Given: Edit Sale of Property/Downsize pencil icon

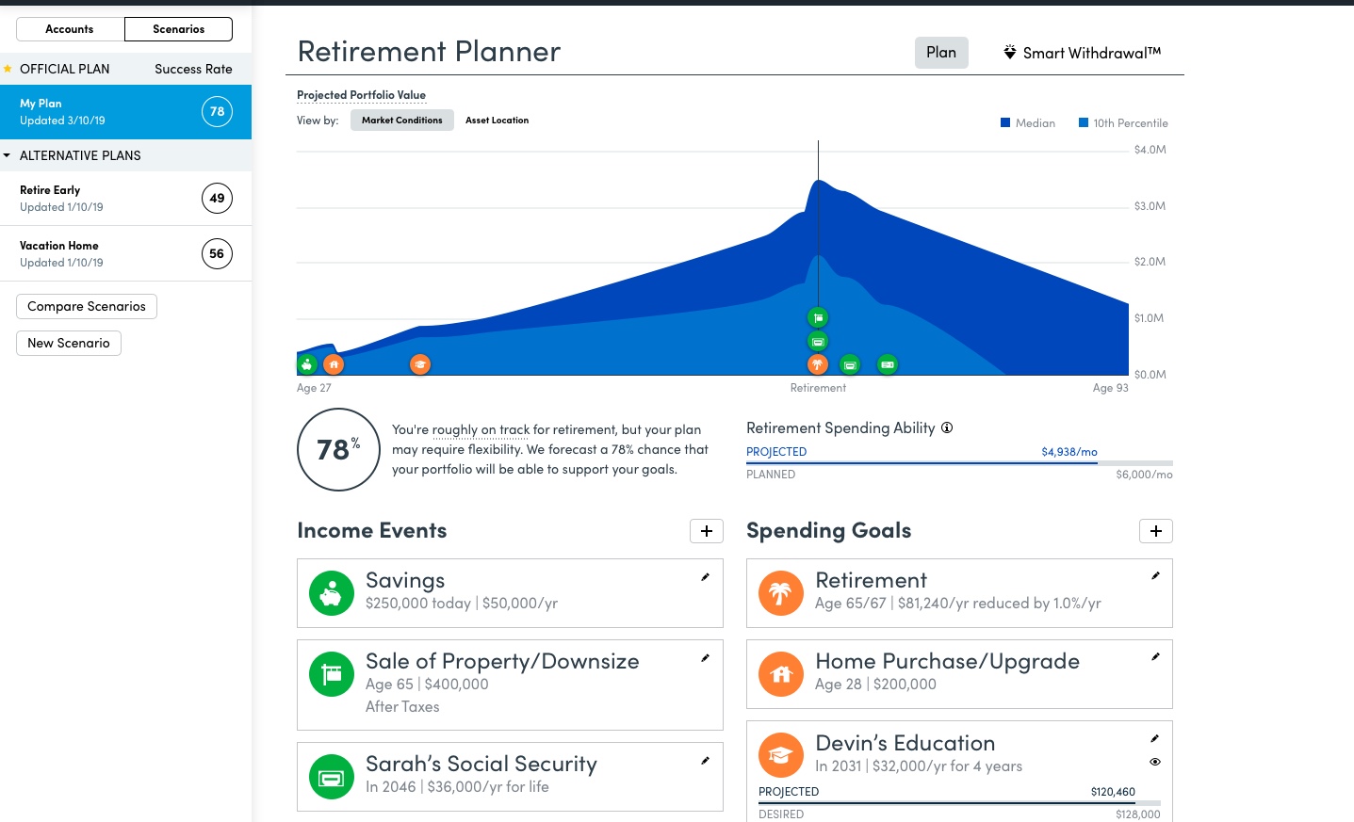Looking at the screenshot, I should pyautogui.click(x=705, y=658).
